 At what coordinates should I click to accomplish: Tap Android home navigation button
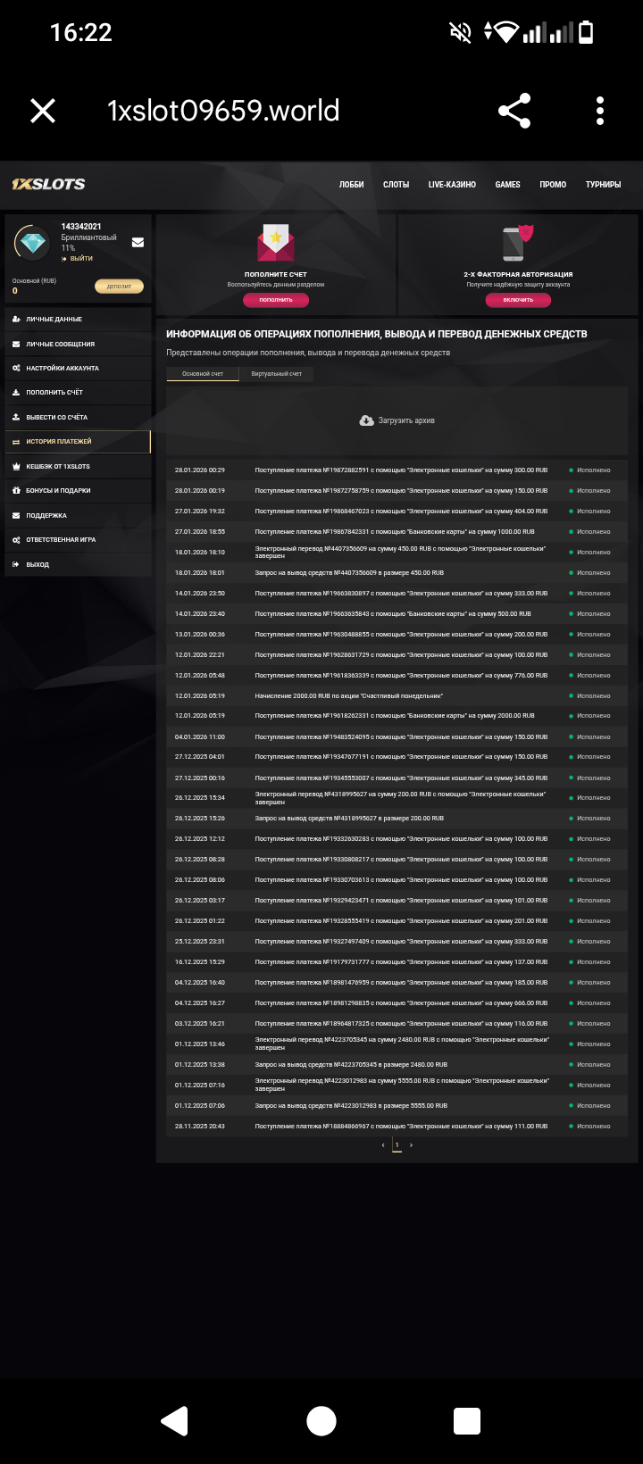point(321,1421)
